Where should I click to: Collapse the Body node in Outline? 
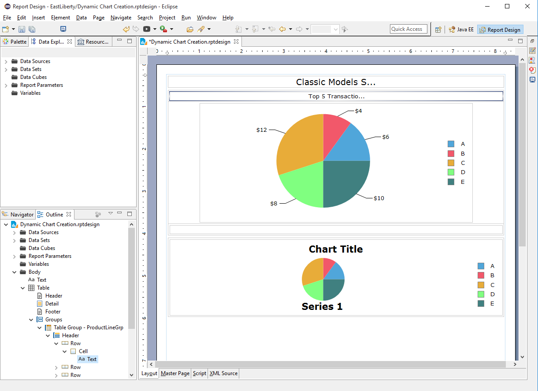(x=15, y=272)
